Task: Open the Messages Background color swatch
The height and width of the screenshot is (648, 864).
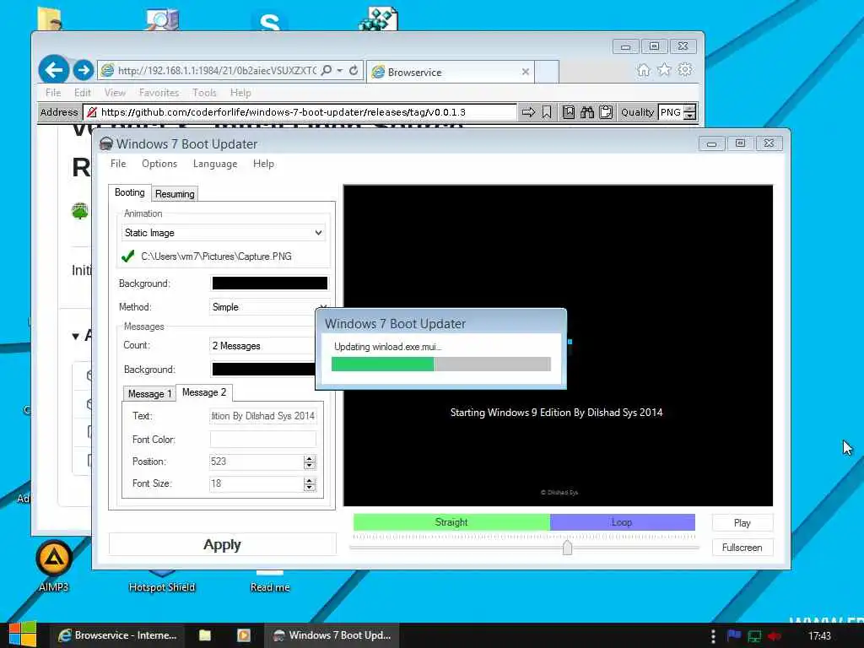Action: pyautogui.click(x=263, y=370)
